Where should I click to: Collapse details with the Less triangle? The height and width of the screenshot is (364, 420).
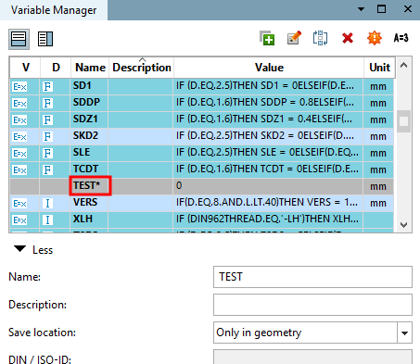click(20, 249)
